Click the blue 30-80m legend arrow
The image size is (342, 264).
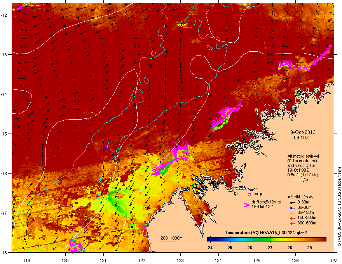pos(292,208)
